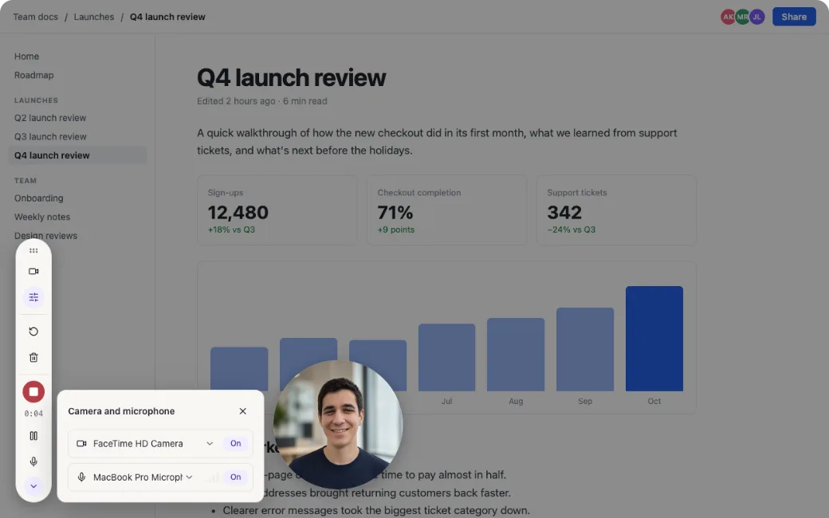Click the Sep bar in the chart
The width and height of the screenshot is (829, 518).
pyautogui.click(x=585, y=349)
